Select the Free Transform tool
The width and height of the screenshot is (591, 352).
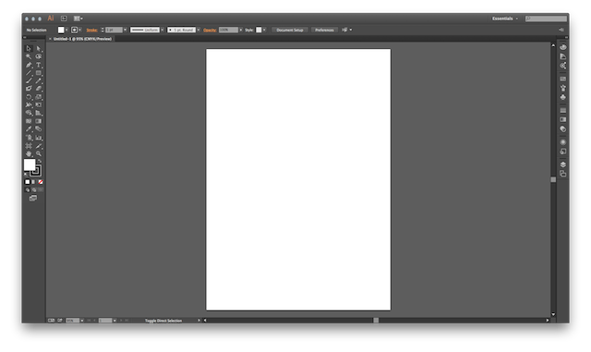pyautogui.click(x=39, y=105)
